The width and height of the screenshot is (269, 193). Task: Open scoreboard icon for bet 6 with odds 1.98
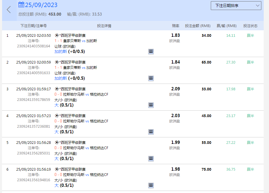coord(151,185)
